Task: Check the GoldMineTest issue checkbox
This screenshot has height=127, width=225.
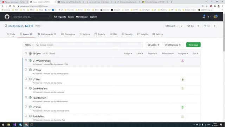Action: [26, 88]
